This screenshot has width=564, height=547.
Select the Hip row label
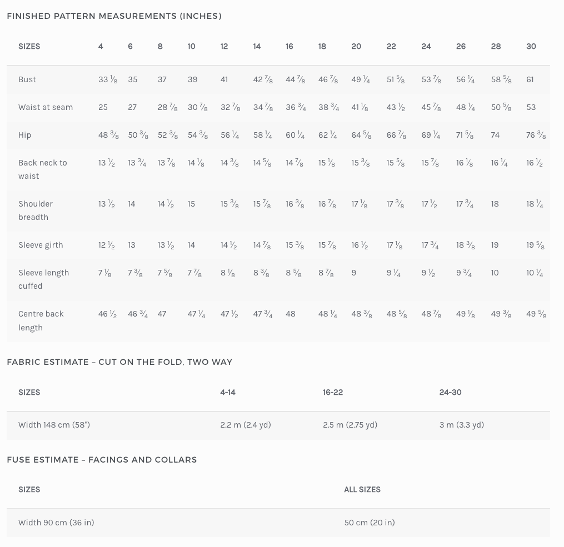pos(25,135)
